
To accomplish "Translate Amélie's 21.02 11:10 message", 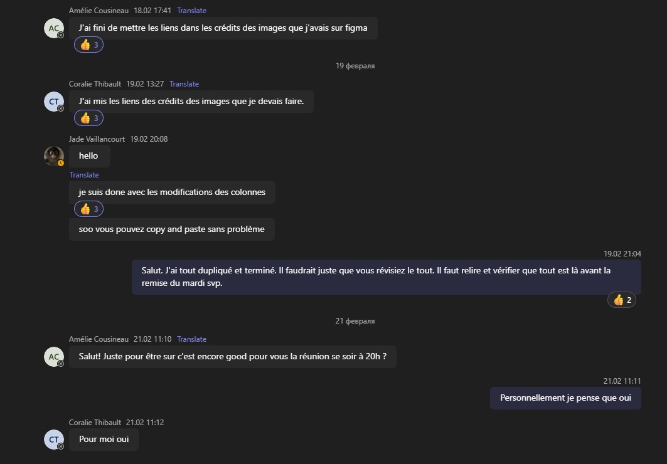I will click(191, 339).
